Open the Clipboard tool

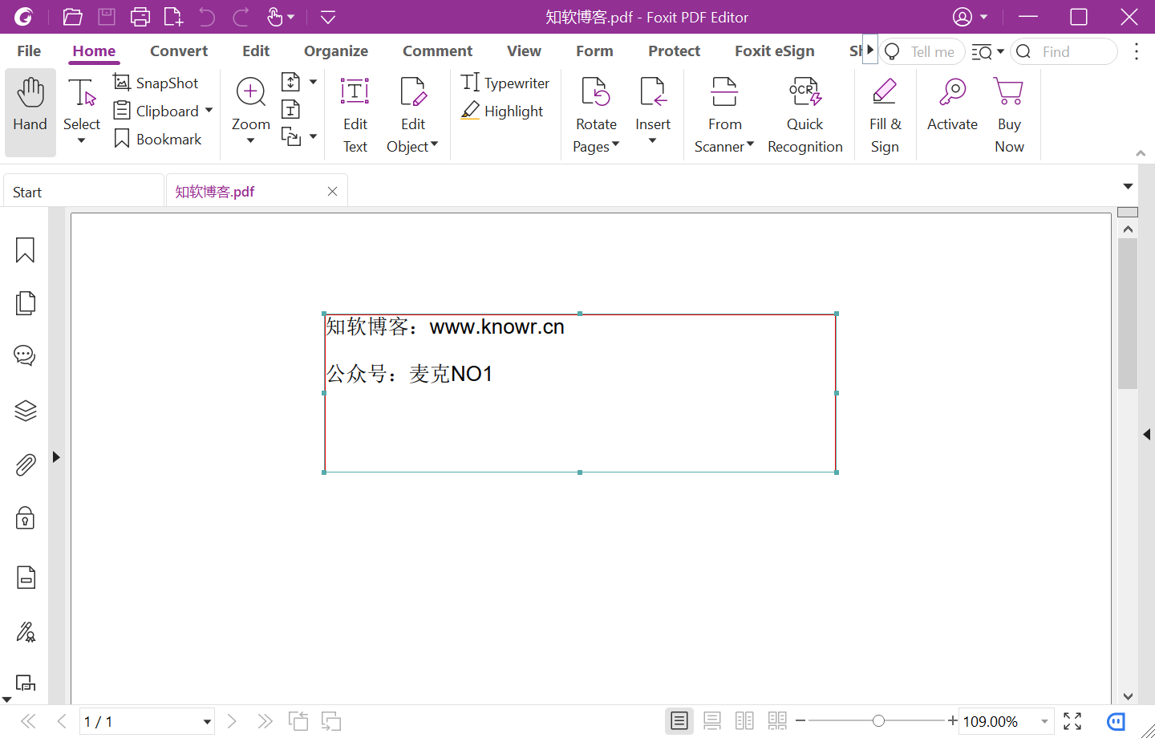pyautogui.click(x=156, y=111)
